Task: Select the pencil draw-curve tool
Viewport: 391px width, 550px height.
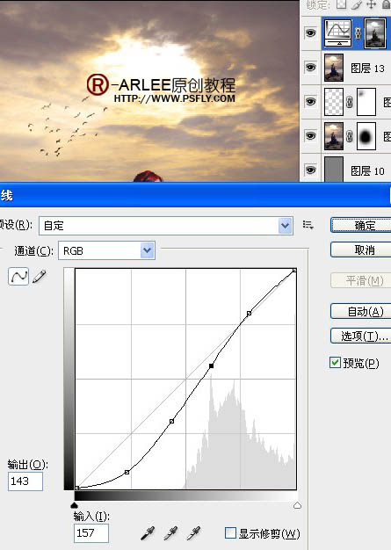Action: (x=40, y=277)
